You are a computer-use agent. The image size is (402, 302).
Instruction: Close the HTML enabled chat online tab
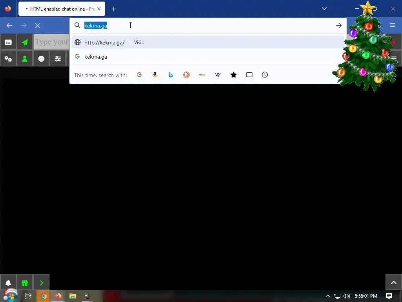coord(99,9)
